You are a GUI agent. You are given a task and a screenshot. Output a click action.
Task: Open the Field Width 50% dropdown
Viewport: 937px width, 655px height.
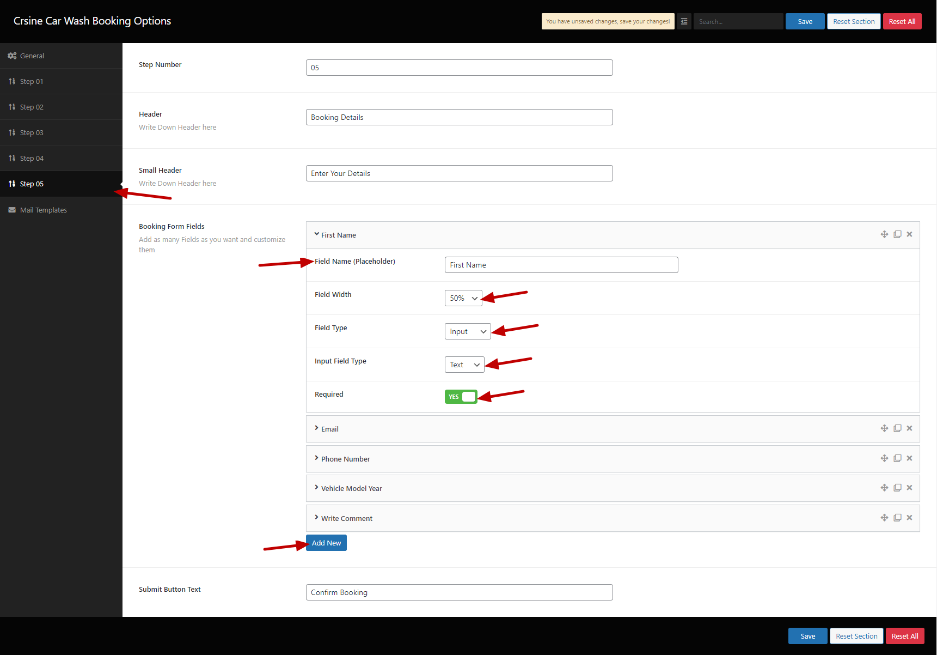coord(463,298)
